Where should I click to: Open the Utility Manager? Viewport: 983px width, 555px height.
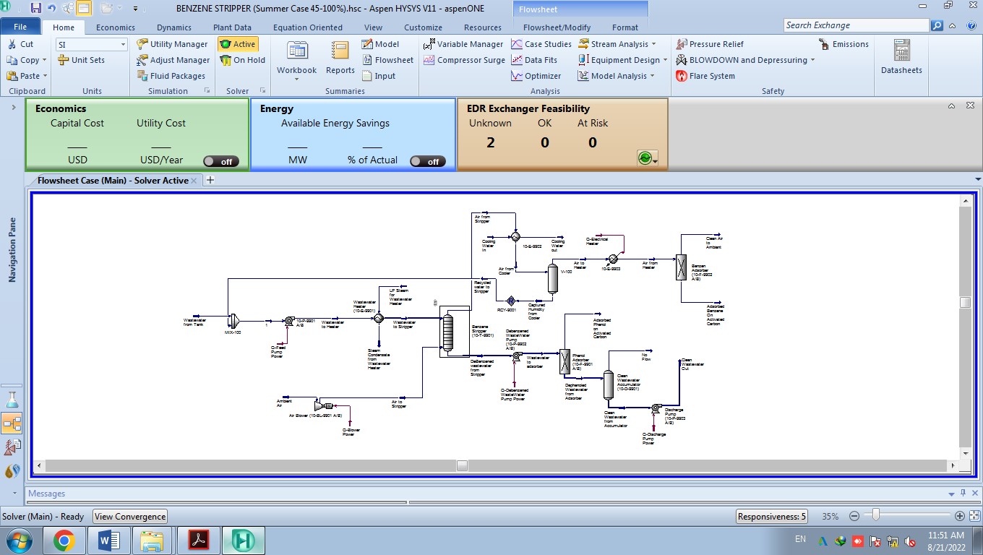tap(172, 44)
